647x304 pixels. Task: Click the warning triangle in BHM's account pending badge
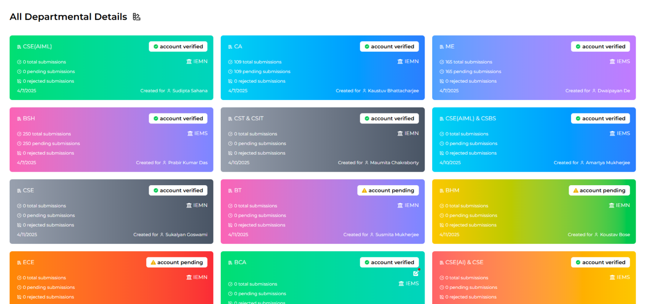(576, 191)
